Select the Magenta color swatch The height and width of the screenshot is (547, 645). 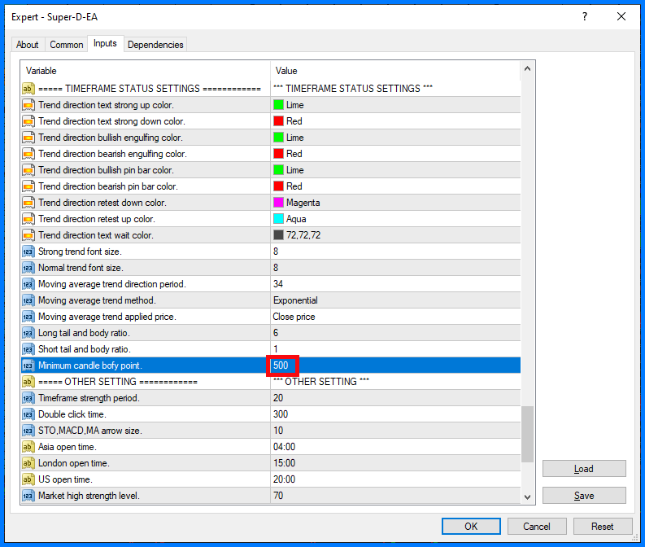[x=279, y=203]
